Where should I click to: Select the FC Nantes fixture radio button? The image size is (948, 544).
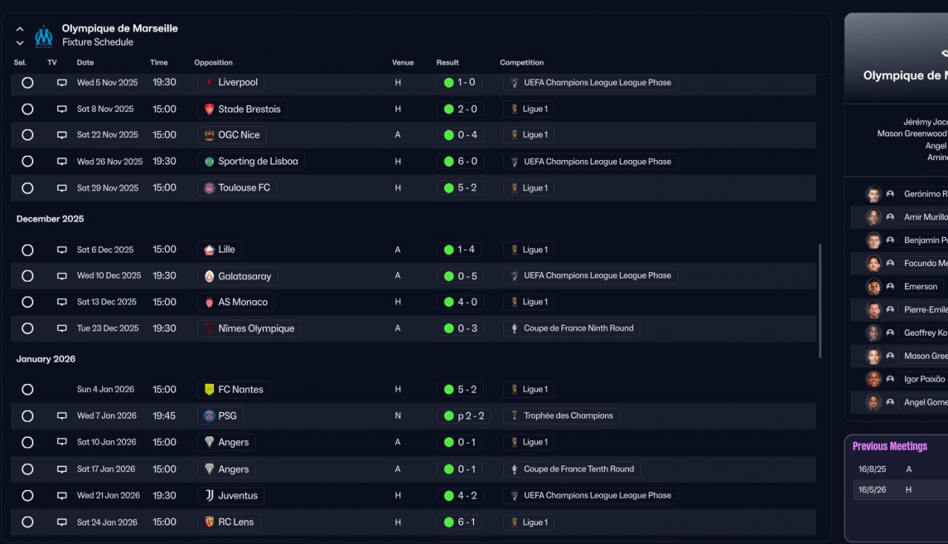click(x=27, y=389)
